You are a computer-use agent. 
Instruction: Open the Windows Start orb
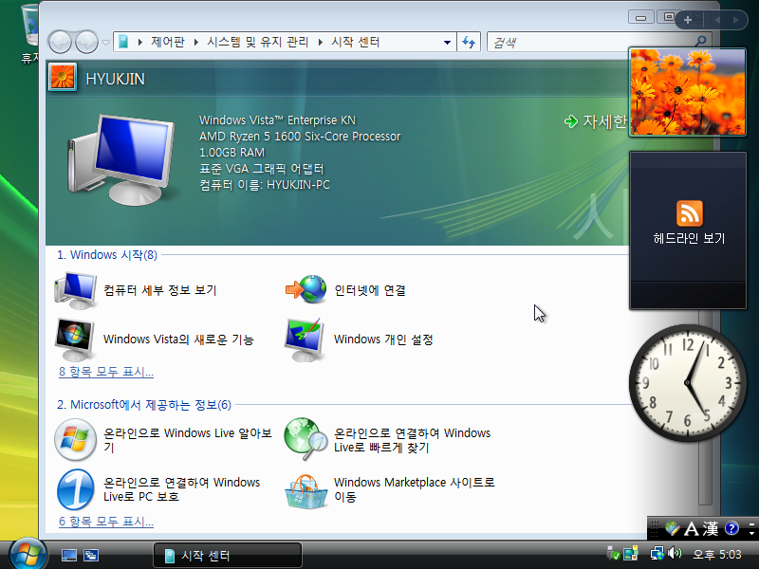point(27,554)
